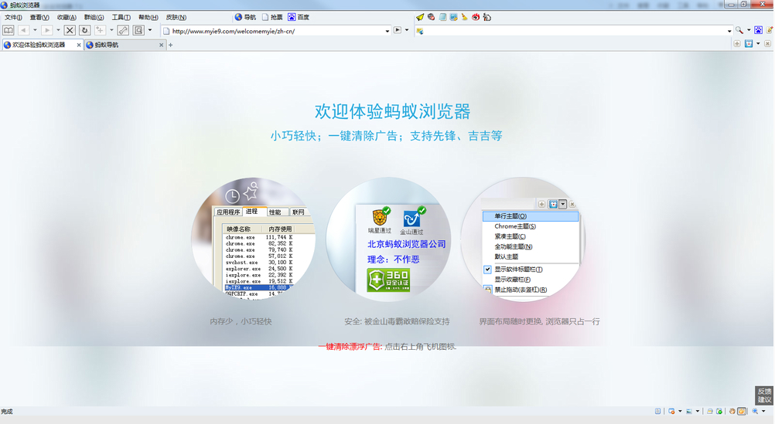Open the back button history dropdown arrow

35,31
